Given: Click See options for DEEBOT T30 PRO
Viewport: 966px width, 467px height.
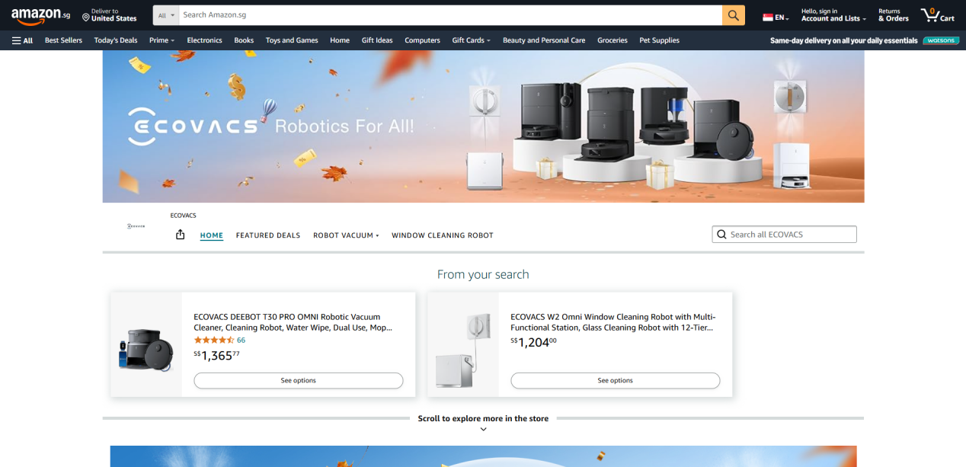Looking at the screenshot, I should point(298,380).
